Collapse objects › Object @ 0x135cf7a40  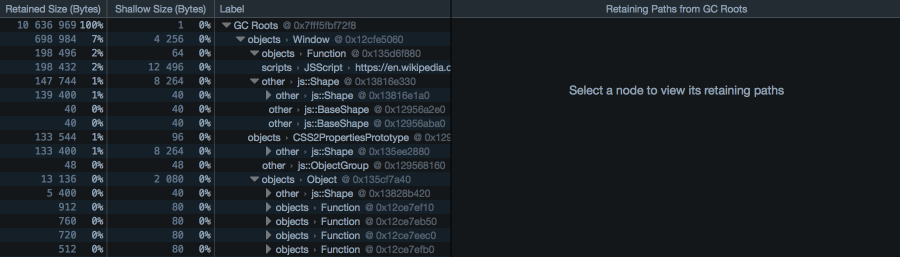(x=254, y=179)
